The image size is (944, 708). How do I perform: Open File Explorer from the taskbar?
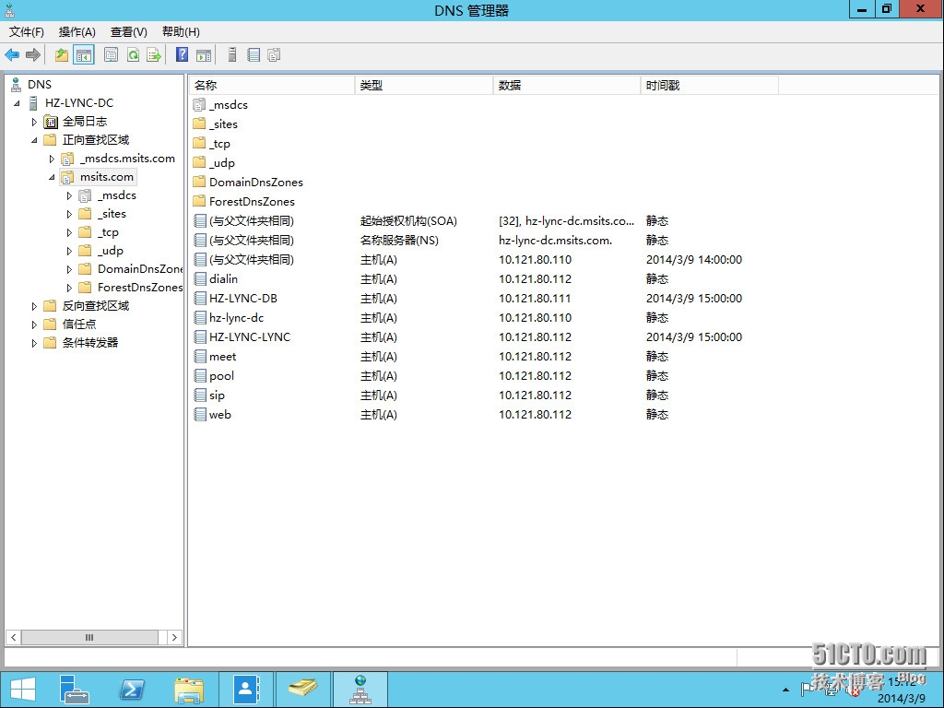coord(188,690)
